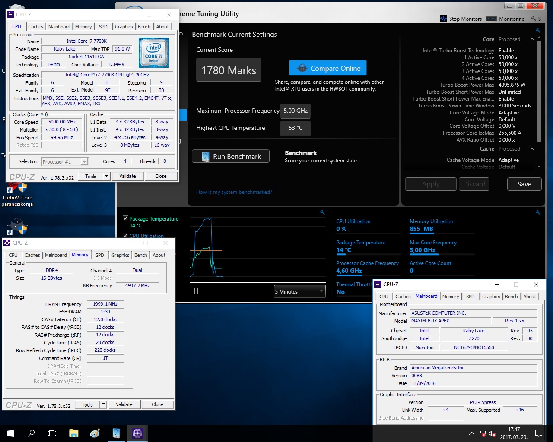Viewport: 553px width, 442px height.
Task: Collapse the Core section chevron
Action: [532, 39]
